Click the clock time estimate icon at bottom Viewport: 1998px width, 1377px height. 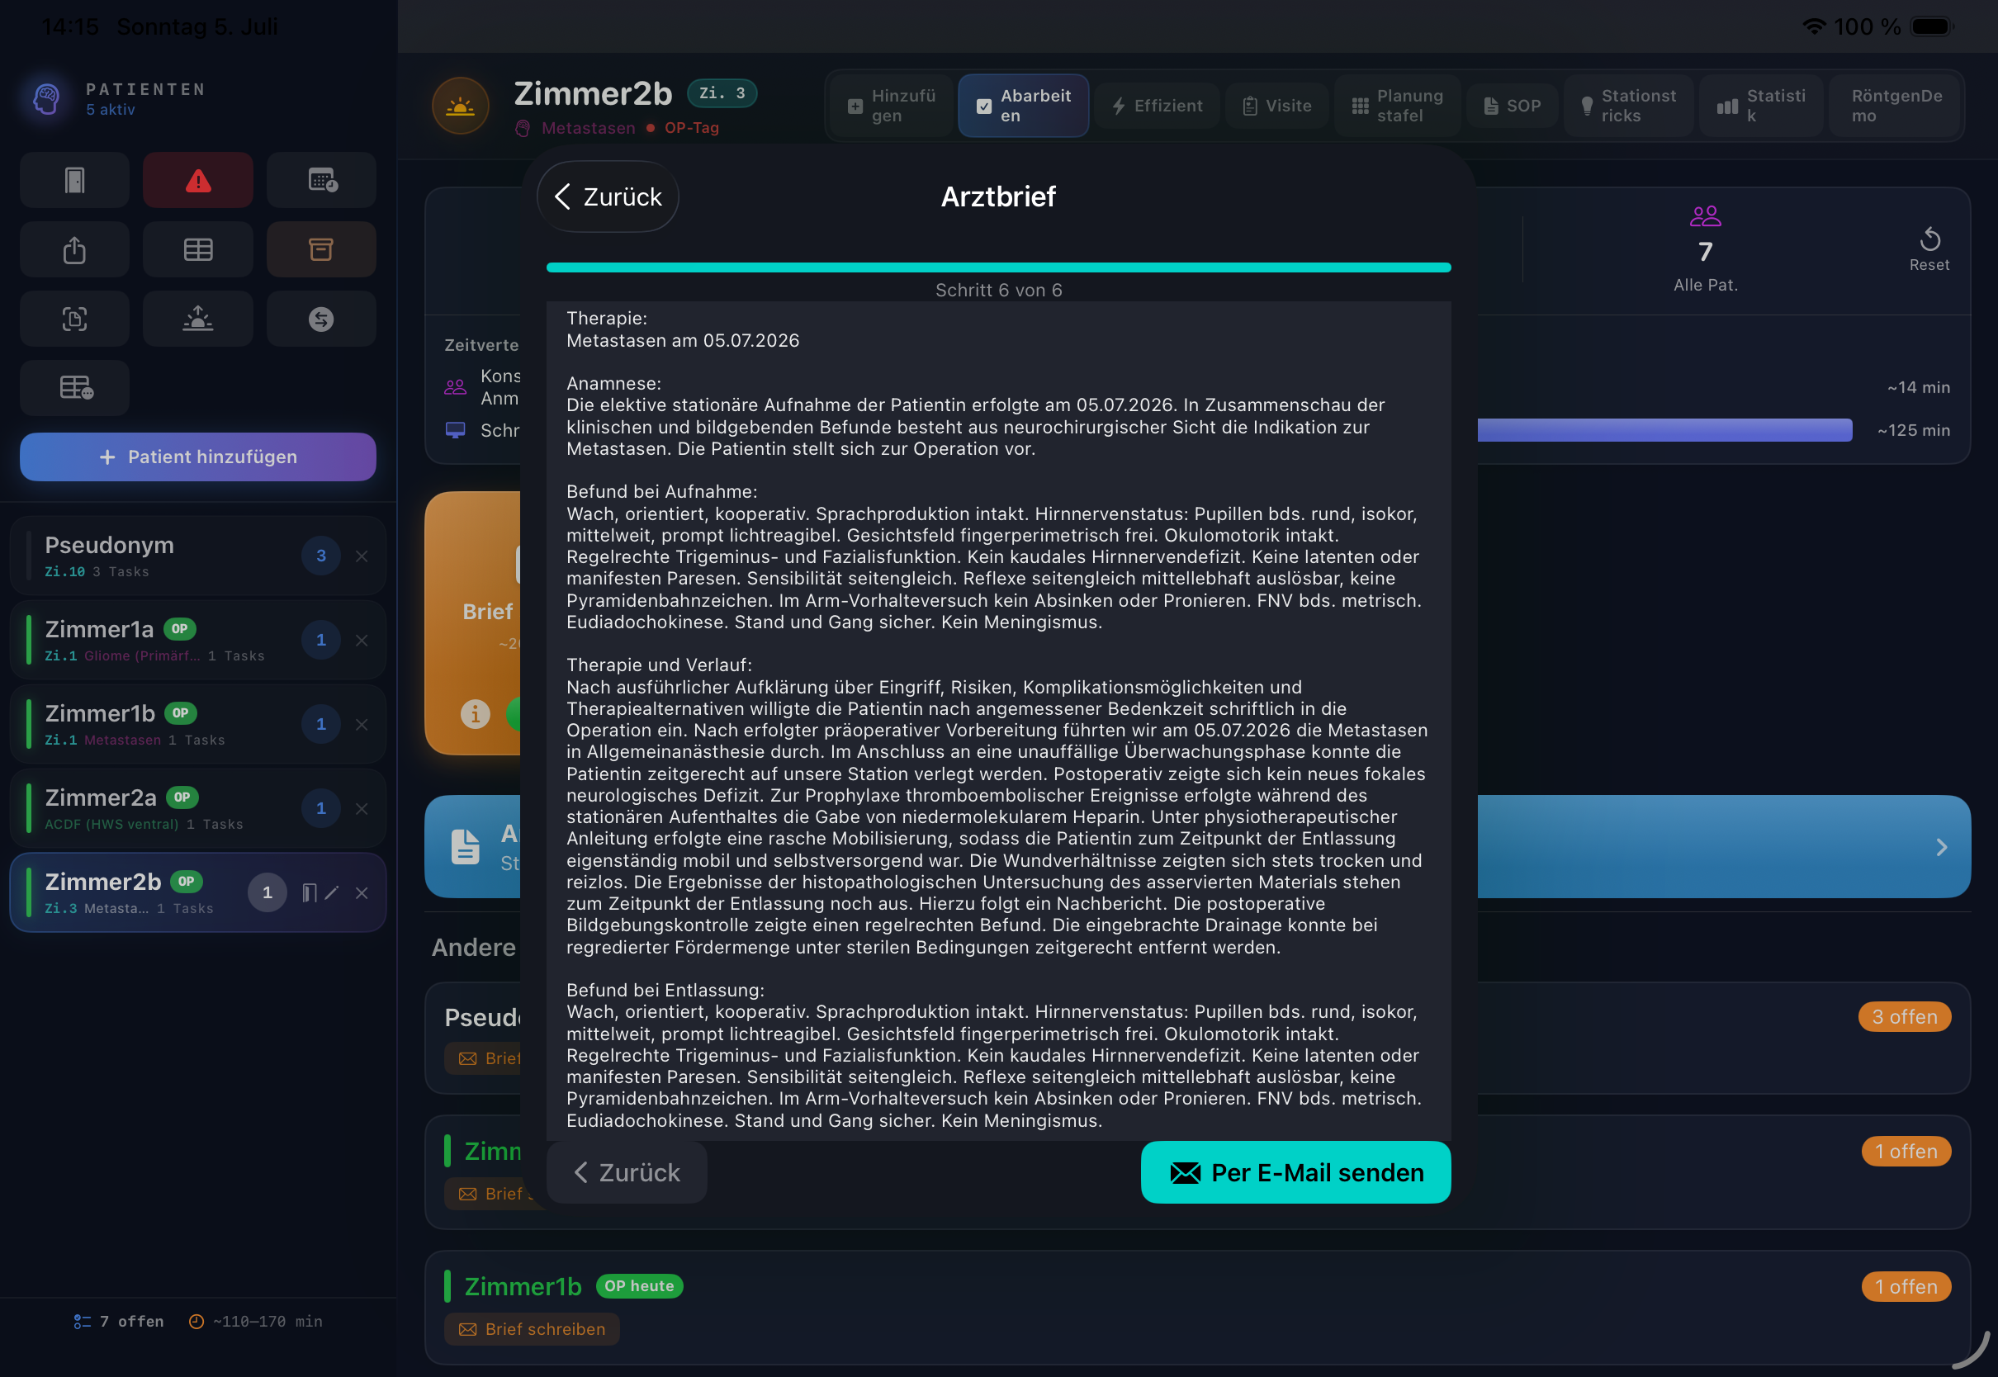click(x=196, y=1322)
